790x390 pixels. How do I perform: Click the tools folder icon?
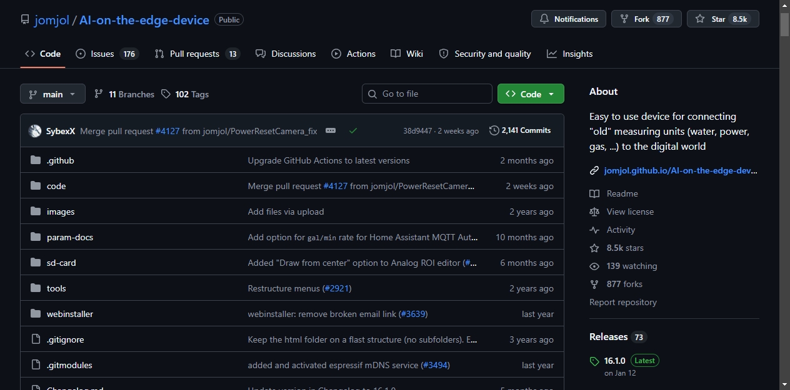tap(36, 288)
